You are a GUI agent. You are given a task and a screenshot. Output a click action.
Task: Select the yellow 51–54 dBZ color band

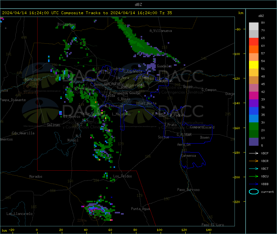tap(254, 65)
